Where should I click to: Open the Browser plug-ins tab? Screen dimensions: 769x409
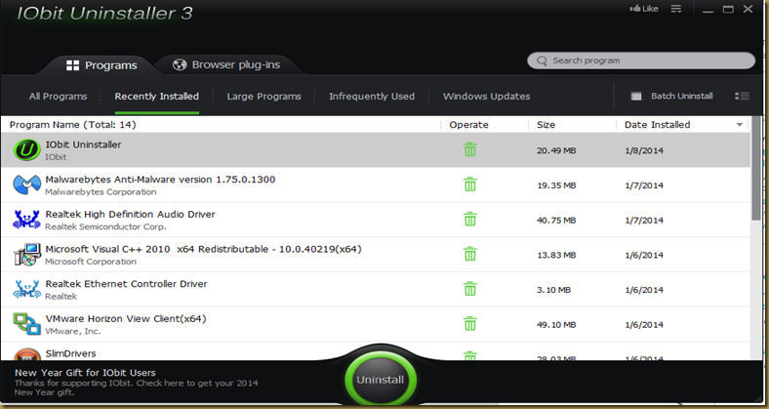(x=226, y=64)
